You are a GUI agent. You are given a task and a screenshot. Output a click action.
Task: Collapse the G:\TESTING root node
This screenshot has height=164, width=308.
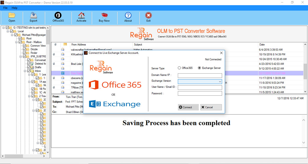(x=3, y=28)
